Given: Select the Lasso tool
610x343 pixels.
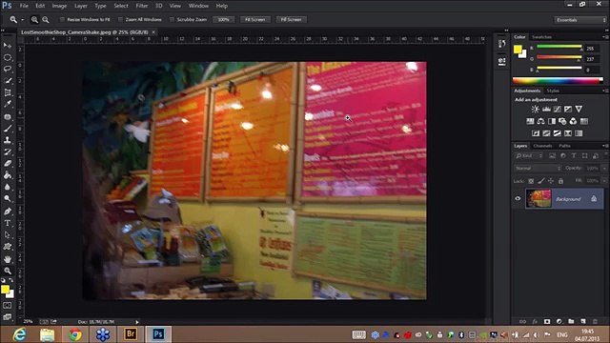Looking at the screenshot, I should (x=8, y=70).
